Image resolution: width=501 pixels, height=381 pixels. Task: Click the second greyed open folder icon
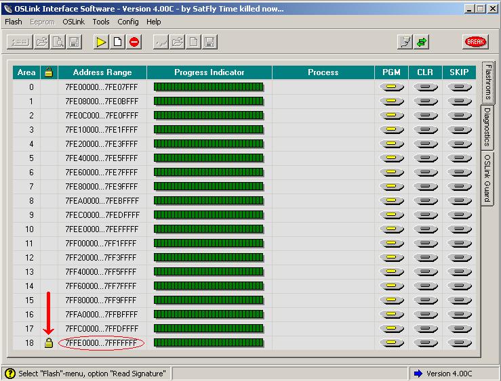click(178, 42)
